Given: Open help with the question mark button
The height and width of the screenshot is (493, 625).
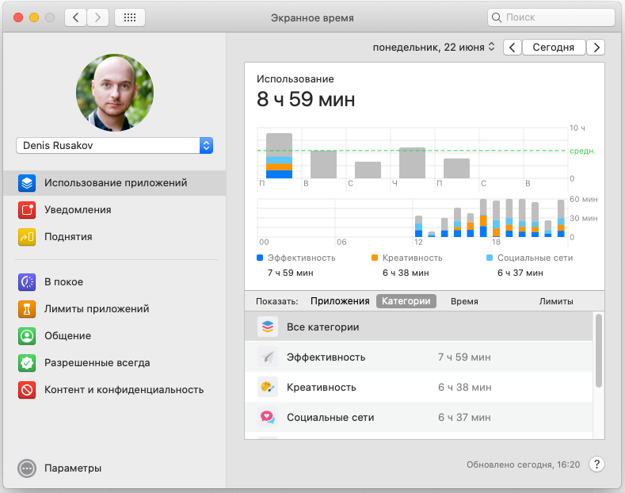Looking at the screenshot, I should pyautogui.click(x=596, y=464).
